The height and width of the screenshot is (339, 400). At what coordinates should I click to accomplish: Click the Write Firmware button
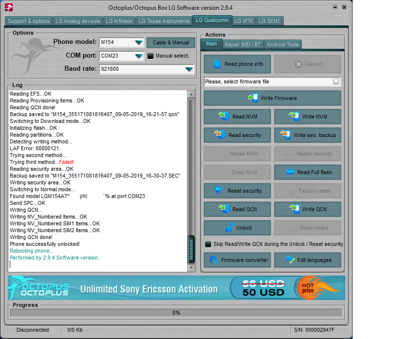tap(273, 98)
